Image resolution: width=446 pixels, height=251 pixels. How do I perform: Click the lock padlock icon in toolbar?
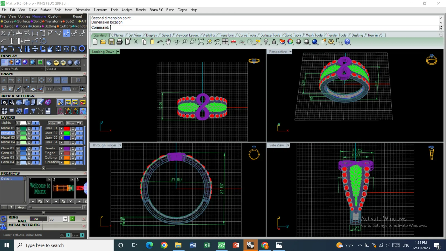(x=274, y=42)
